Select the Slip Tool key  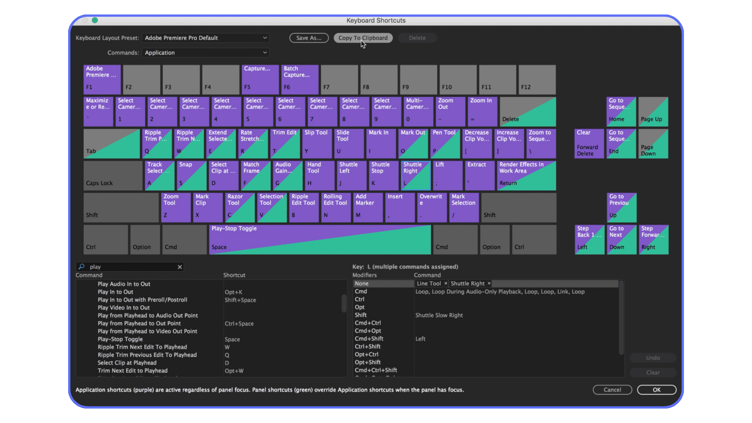(316, 143)
